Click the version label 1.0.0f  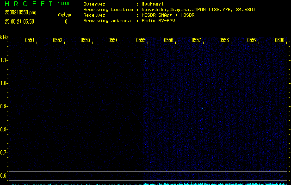tap(64, 4)
